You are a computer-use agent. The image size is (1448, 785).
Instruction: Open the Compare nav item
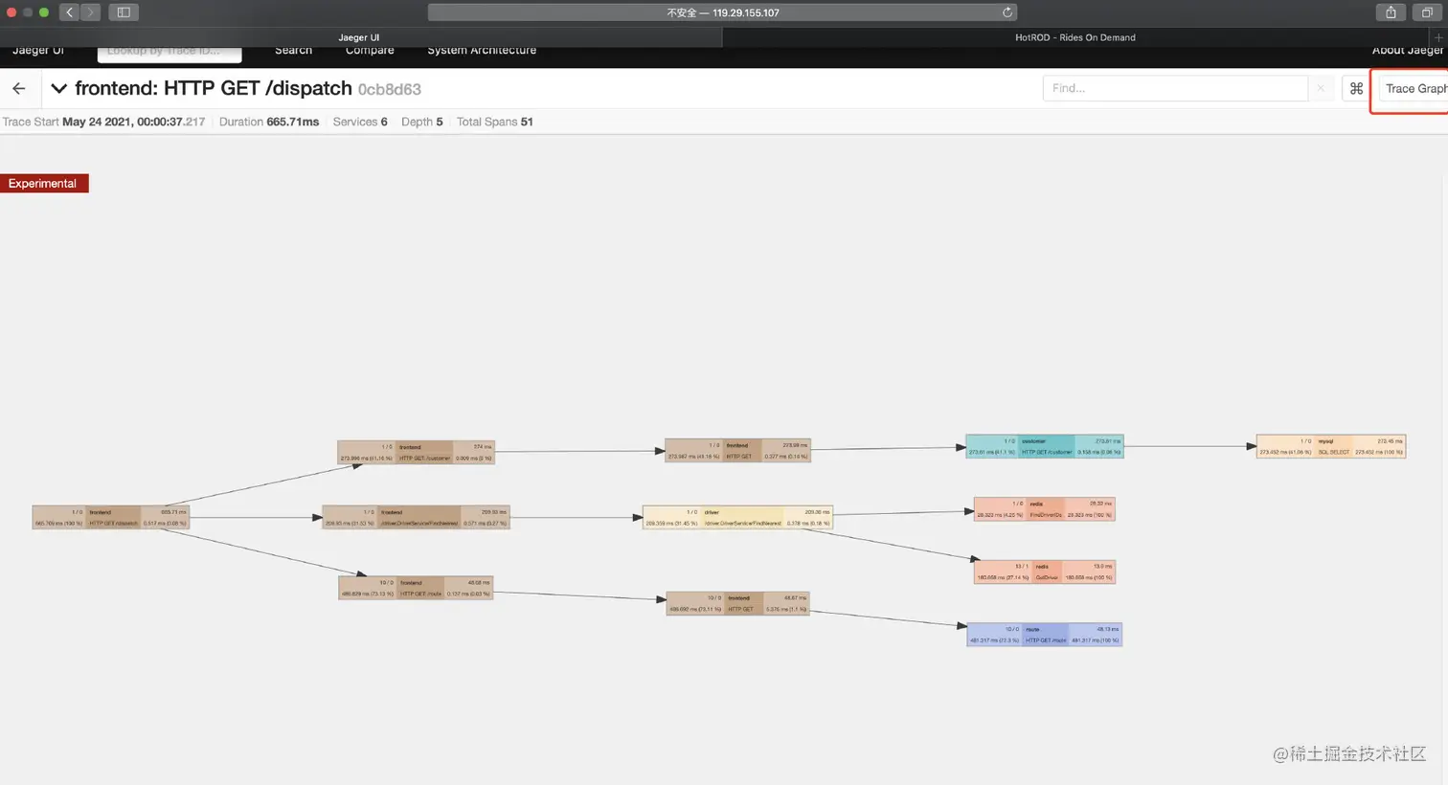[x=370, y=50]
